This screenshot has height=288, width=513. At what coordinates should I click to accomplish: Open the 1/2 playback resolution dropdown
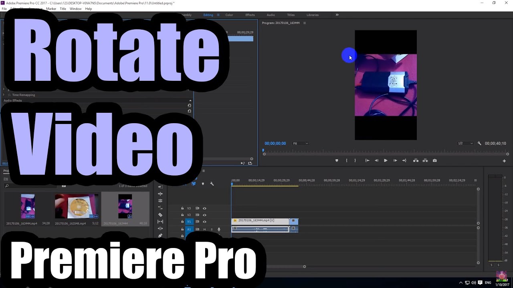(x=465, y=143)
